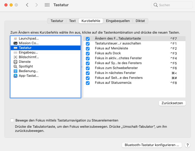Select the Spotlight magnifier icon
195x151 pixels.
(15, 66)
